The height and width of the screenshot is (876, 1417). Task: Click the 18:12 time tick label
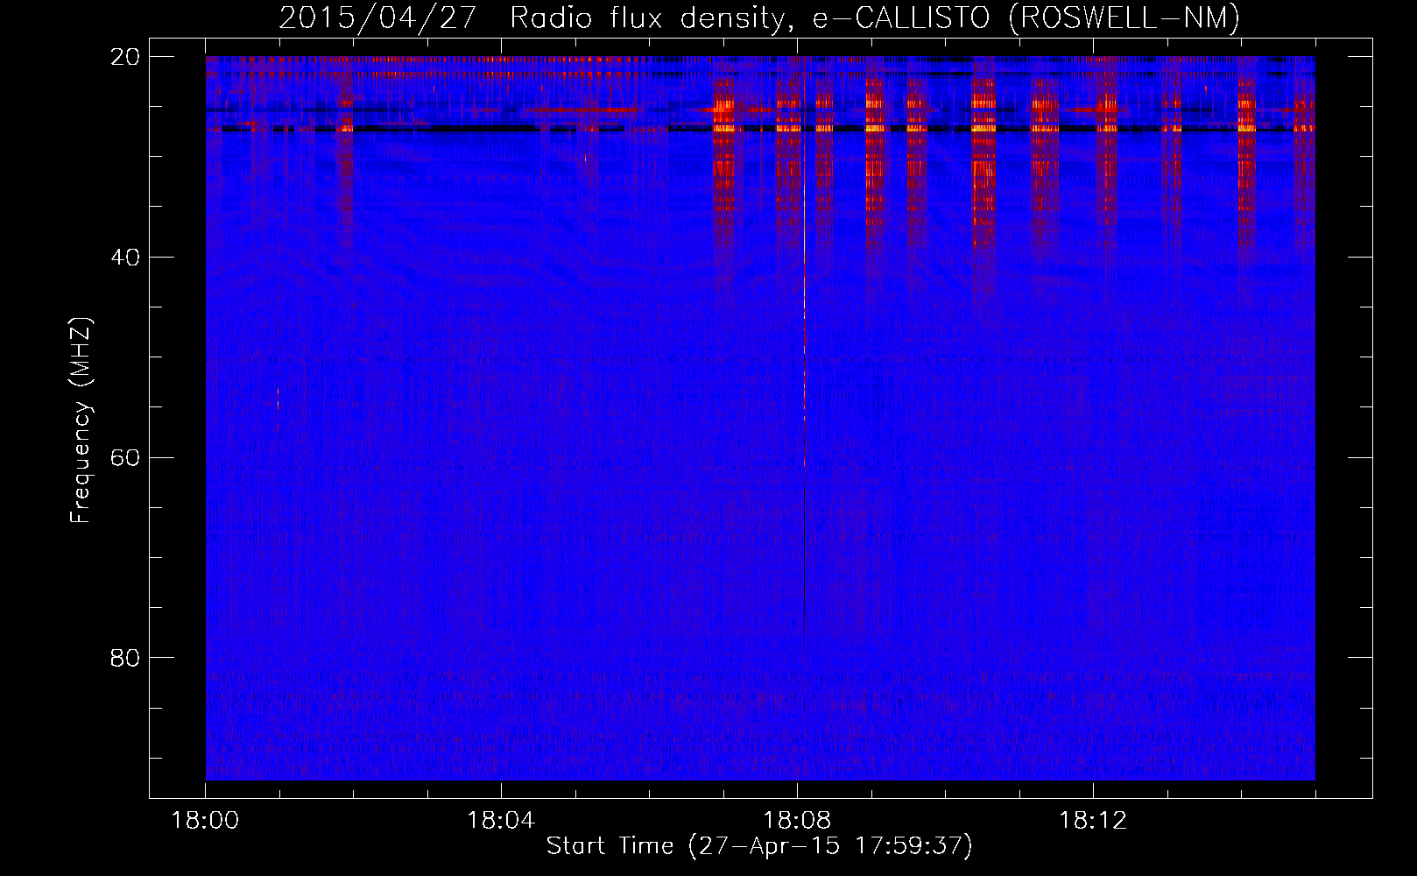click(1093, 821)
